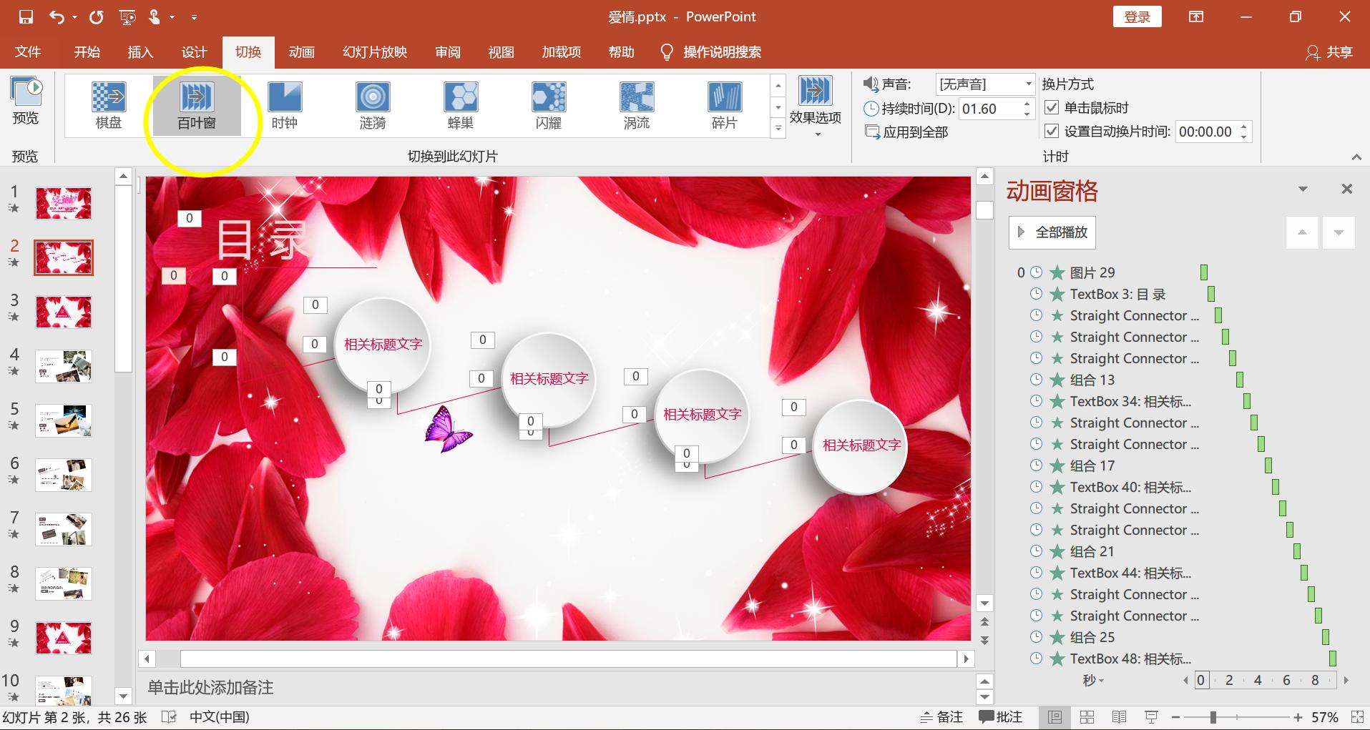
Task: Expand the transition gallery more button
Action: pyautogui.click(x=778, y=129)
